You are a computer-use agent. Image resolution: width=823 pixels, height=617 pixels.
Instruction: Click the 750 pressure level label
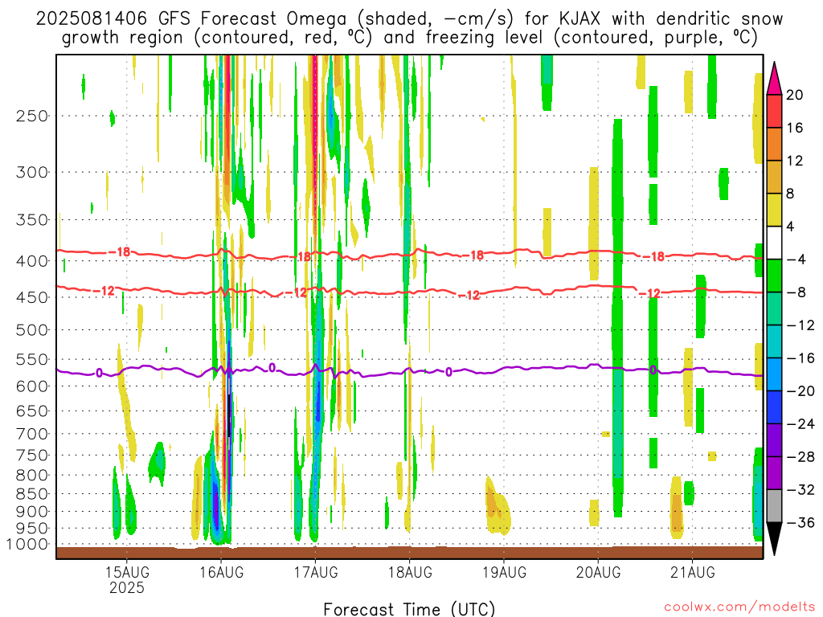(32, 456)
